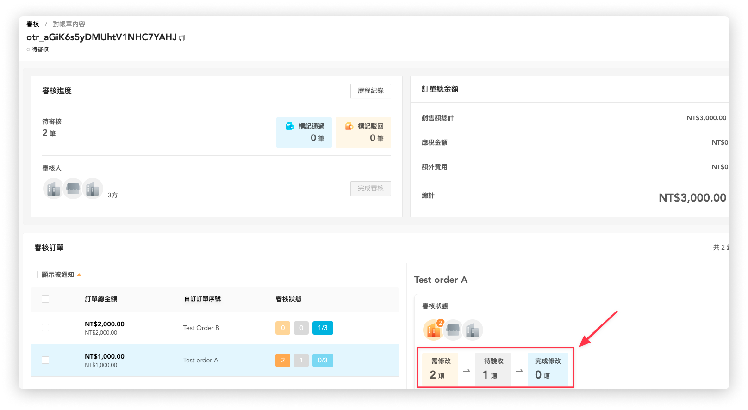Click the 完成審核 button
748x410 pixels.
371,189
